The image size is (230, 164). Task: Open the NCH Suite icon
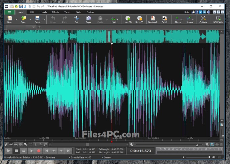coord(218,18)
